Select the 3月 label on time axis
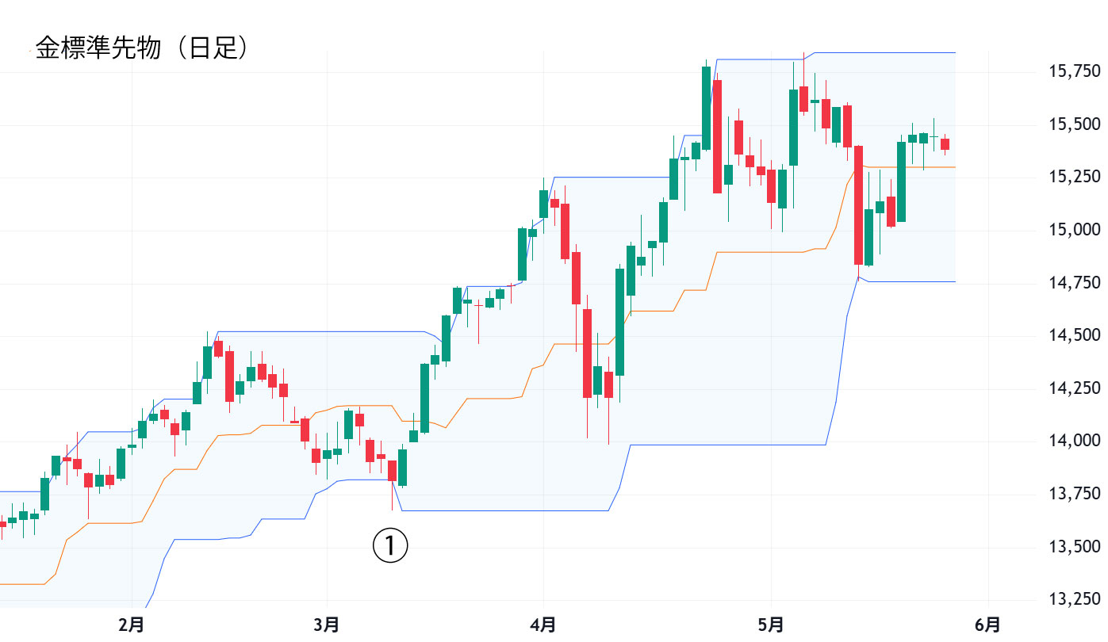Screen dimensions: 1108x642 coord(326,625)
